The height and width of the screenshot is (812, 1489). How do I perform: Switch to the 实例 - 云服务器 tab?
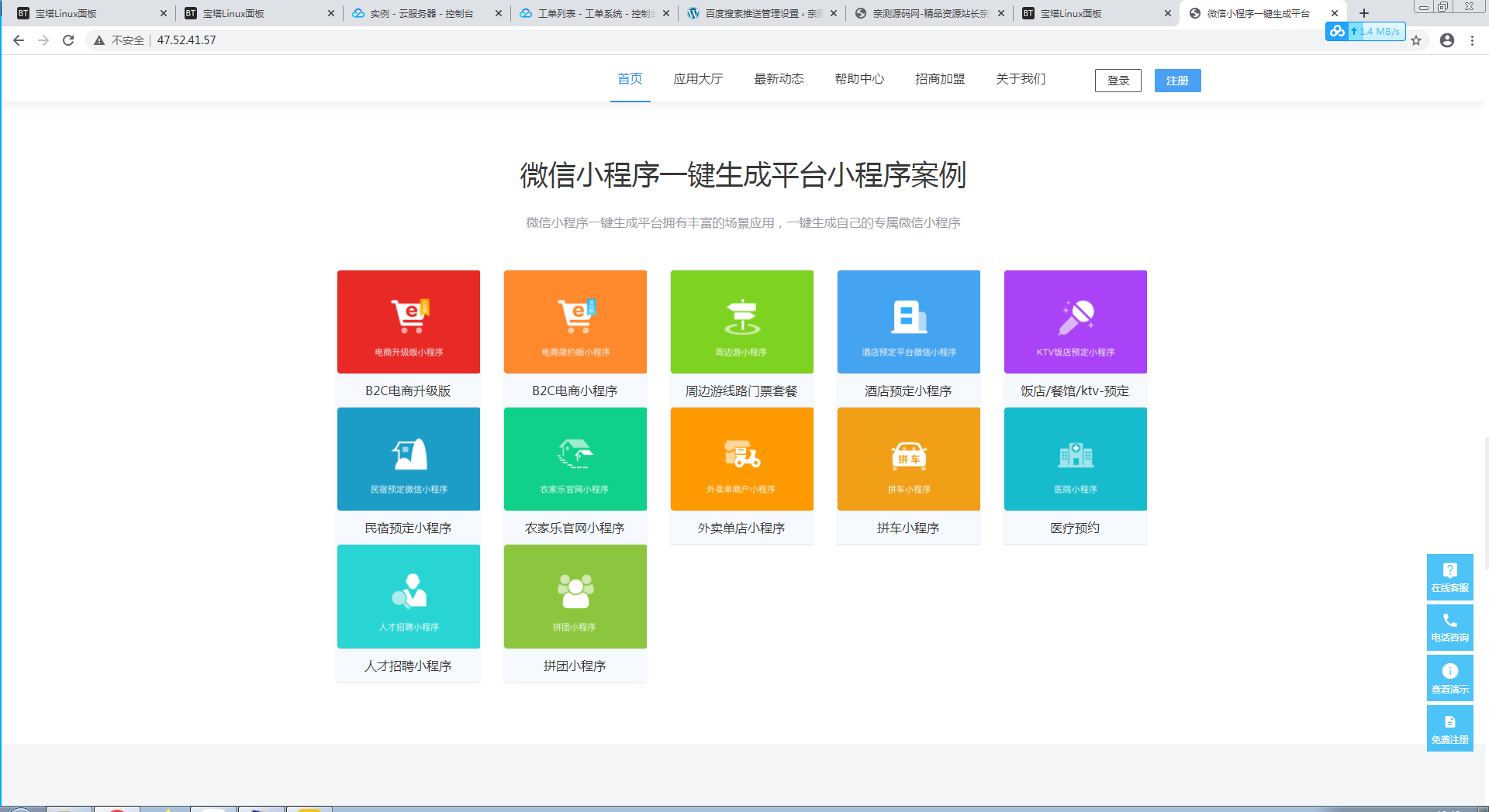click(x=427, y=13)
